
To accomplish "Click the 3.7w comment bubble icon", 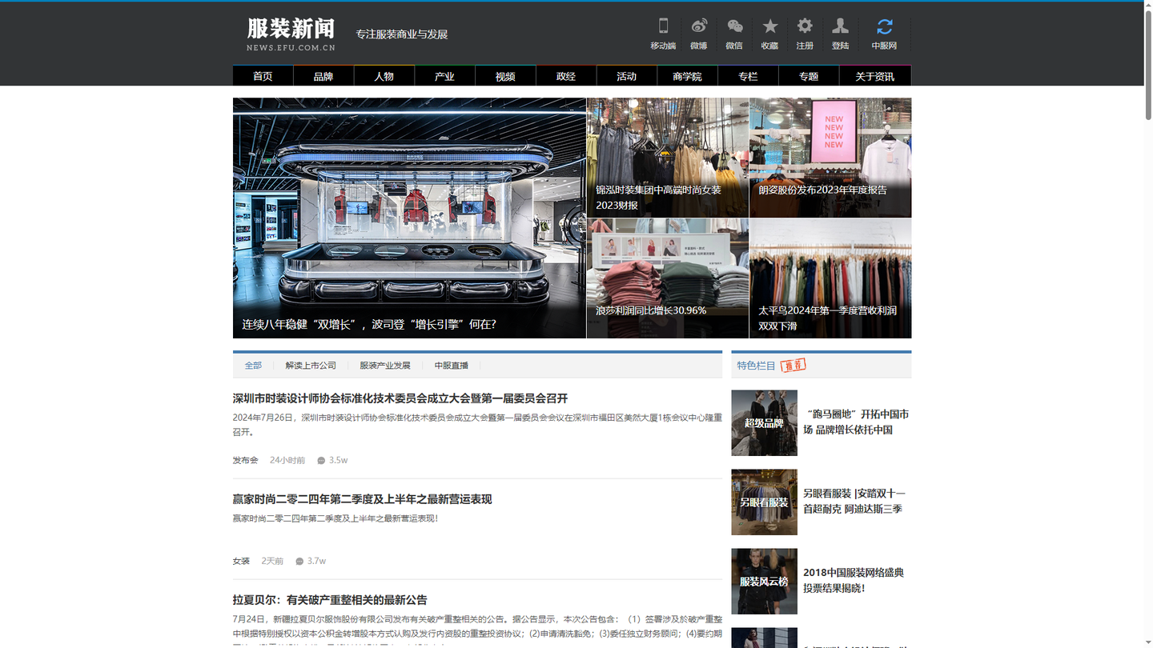I will [x=299, y=562].
